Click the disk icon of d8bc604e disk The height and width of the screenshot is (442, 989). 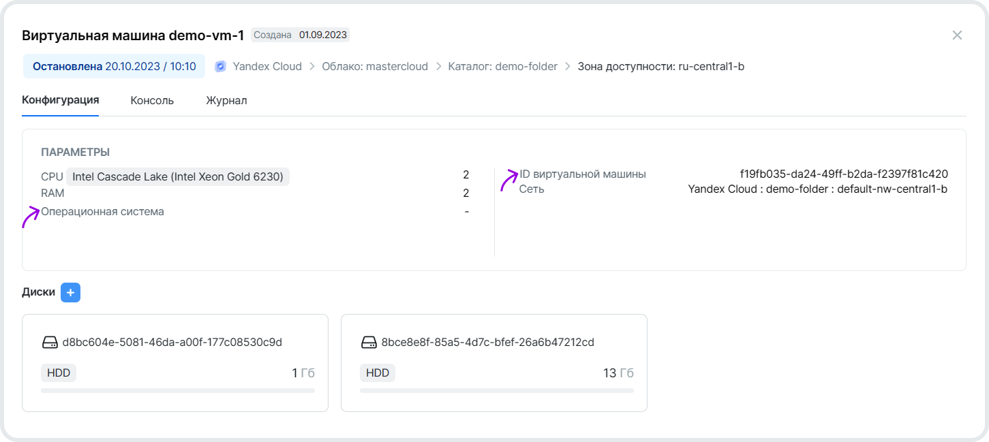point(50,343)
